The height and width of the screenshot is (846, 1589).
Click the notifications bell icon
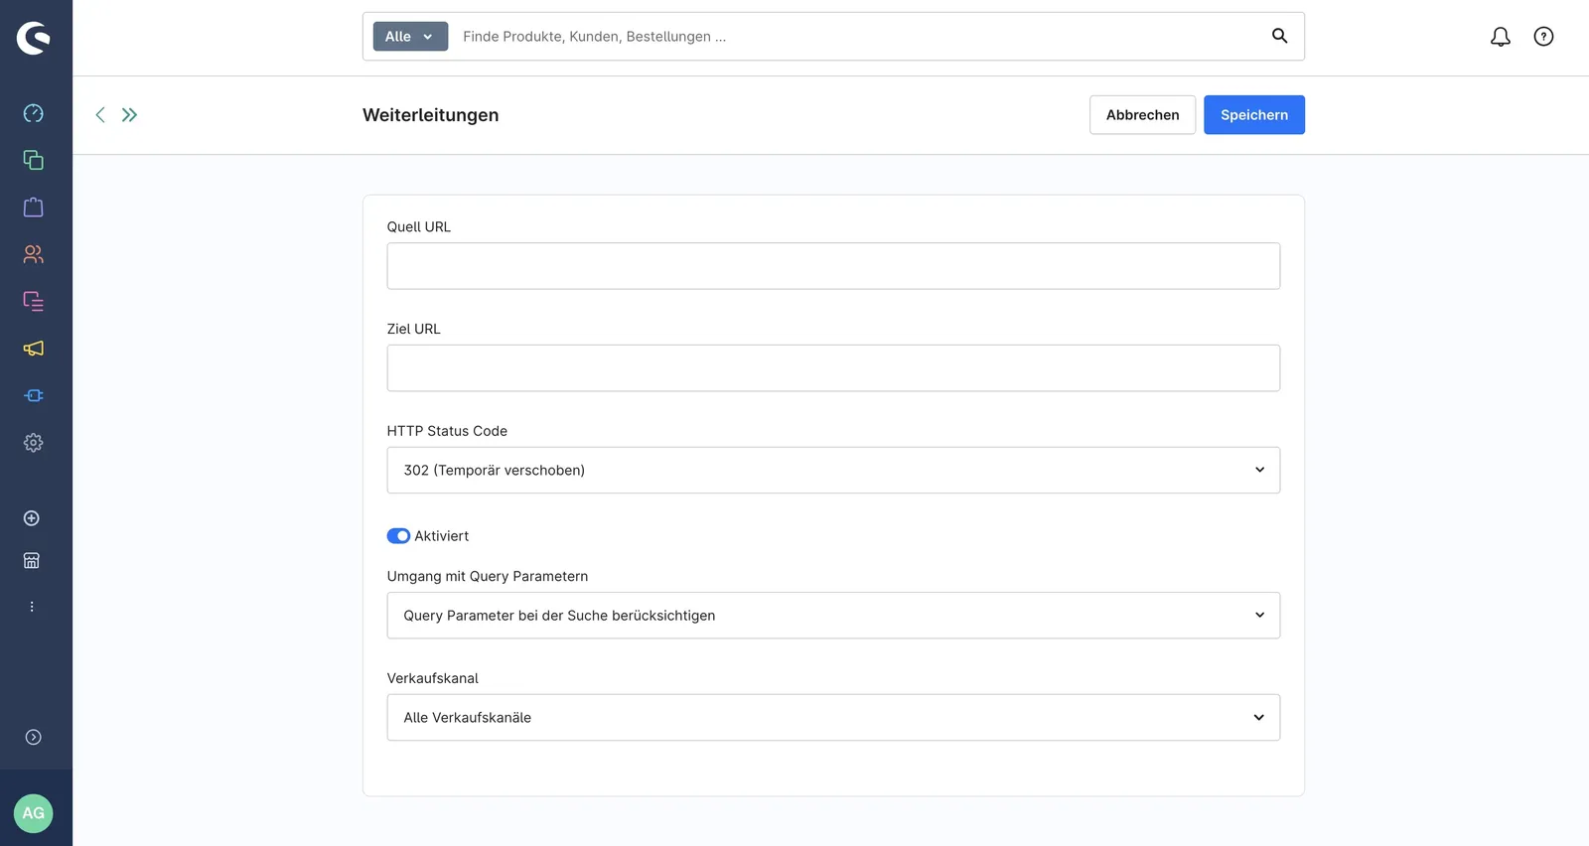click(1501, 37)
